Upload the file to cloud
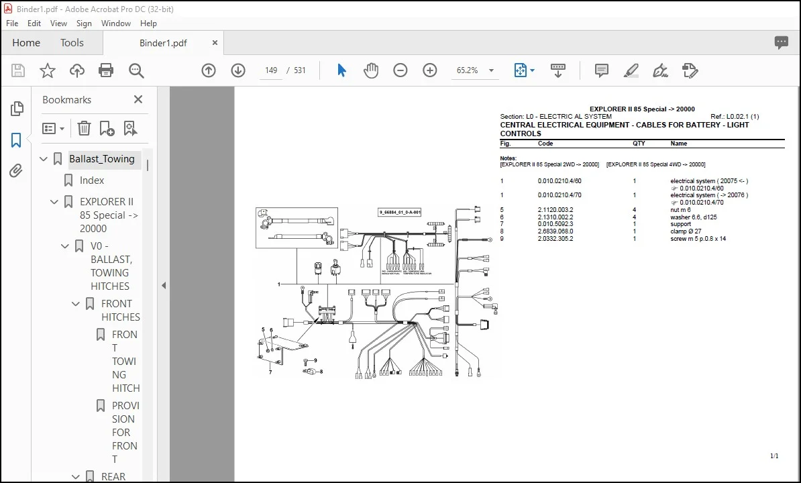The image size is (801, 483). [x=76, y=70]
